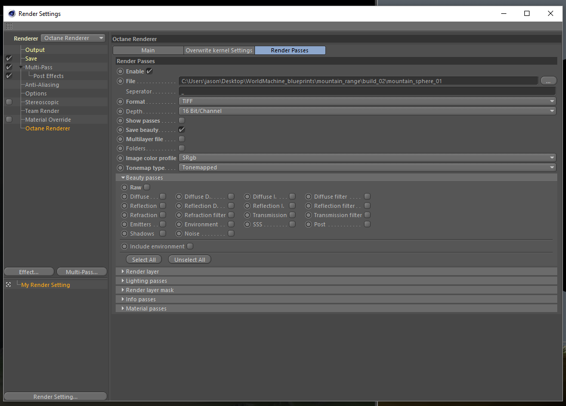Select Anti-Aliasing in the settings list

coord(42,85)
